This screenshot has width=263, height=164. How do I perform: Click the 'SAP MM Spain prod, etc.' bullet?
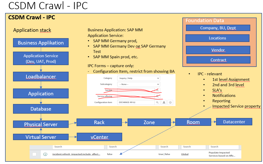[x=116, y=57]
